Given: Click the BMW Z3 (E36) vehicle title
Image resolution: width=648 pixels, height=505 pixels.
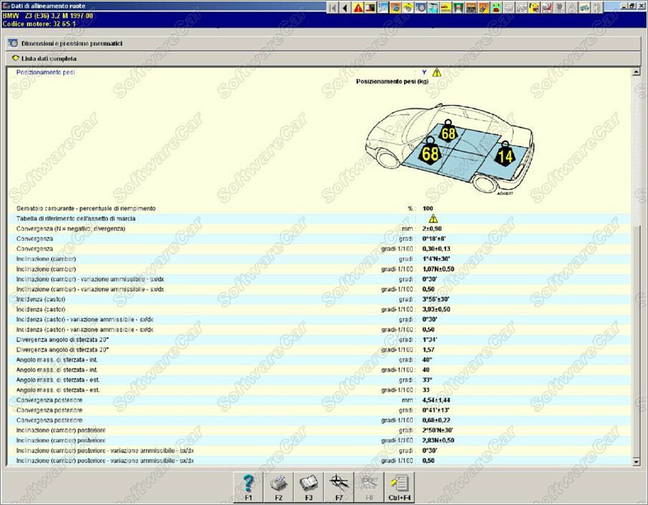Looking at the screenshot, I should [x=47, y=16].
